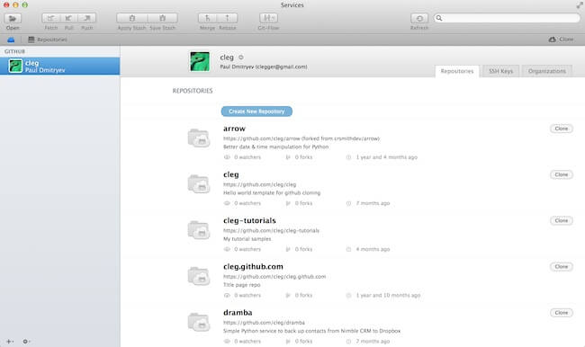Click the Apply Stash icon
This screenshot has width=585, height=347.
pos(131,18)
